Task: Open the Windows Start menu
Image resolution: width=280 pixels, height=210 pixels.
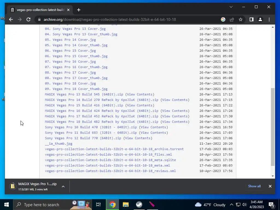Action: click(x=7, y=205)
